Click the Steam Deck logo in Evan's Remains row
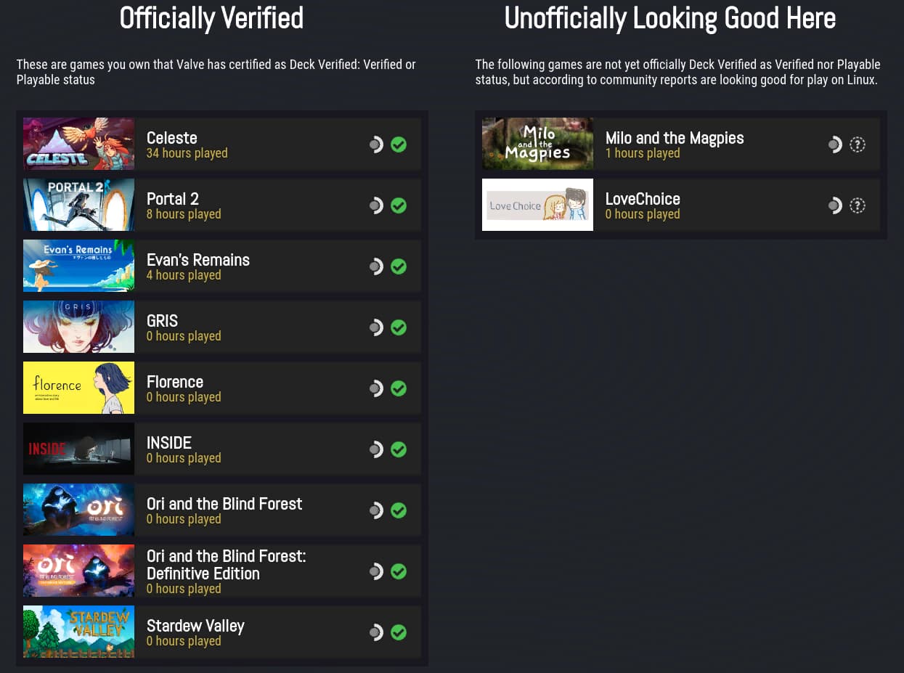This screenshot has height=673, width=904. pos(375,266)
